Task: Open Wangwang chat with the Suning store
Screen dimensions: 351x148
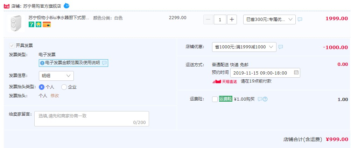Action: click(66, 6)
